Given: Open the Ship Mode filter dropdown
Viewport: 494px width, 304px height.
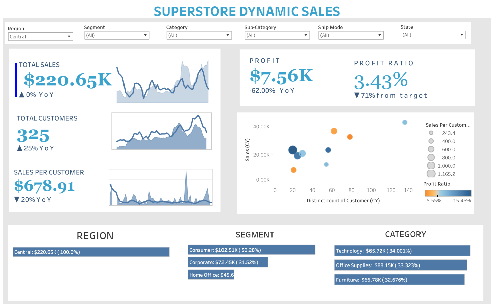Looking at the screenshot, I should pos(351,35).
